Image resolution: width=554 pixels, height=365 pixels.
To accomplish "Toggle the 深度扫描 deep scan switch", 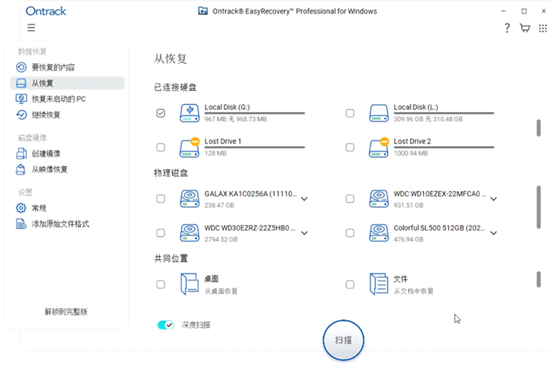I will (x=165, y=325).
